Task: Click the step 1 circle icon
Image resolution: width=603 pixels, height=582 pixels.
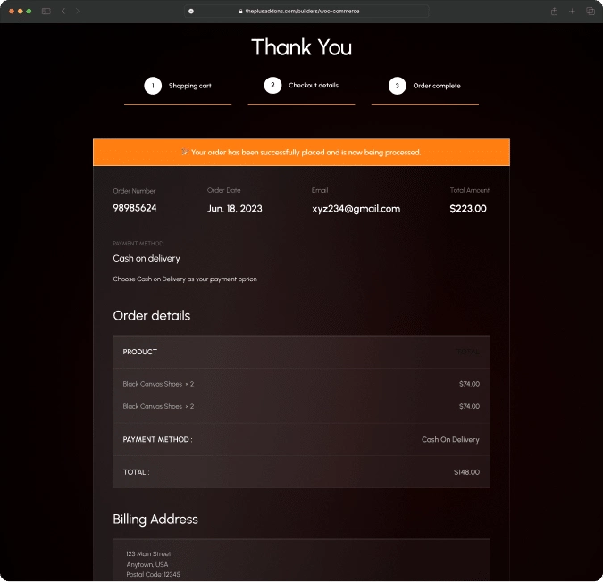Action: pos(153,86)
